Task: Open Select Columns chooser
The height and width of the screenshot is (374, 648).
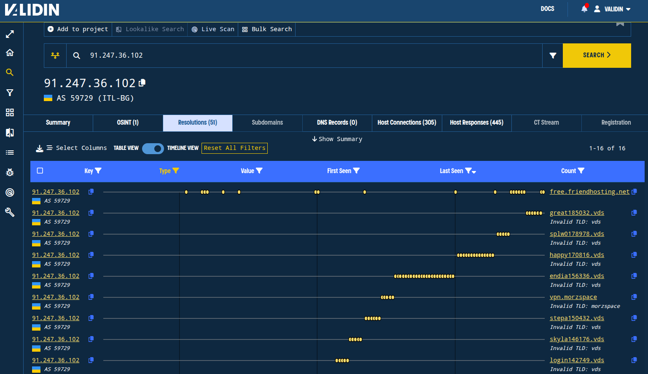Action: (x=76, y=148)
